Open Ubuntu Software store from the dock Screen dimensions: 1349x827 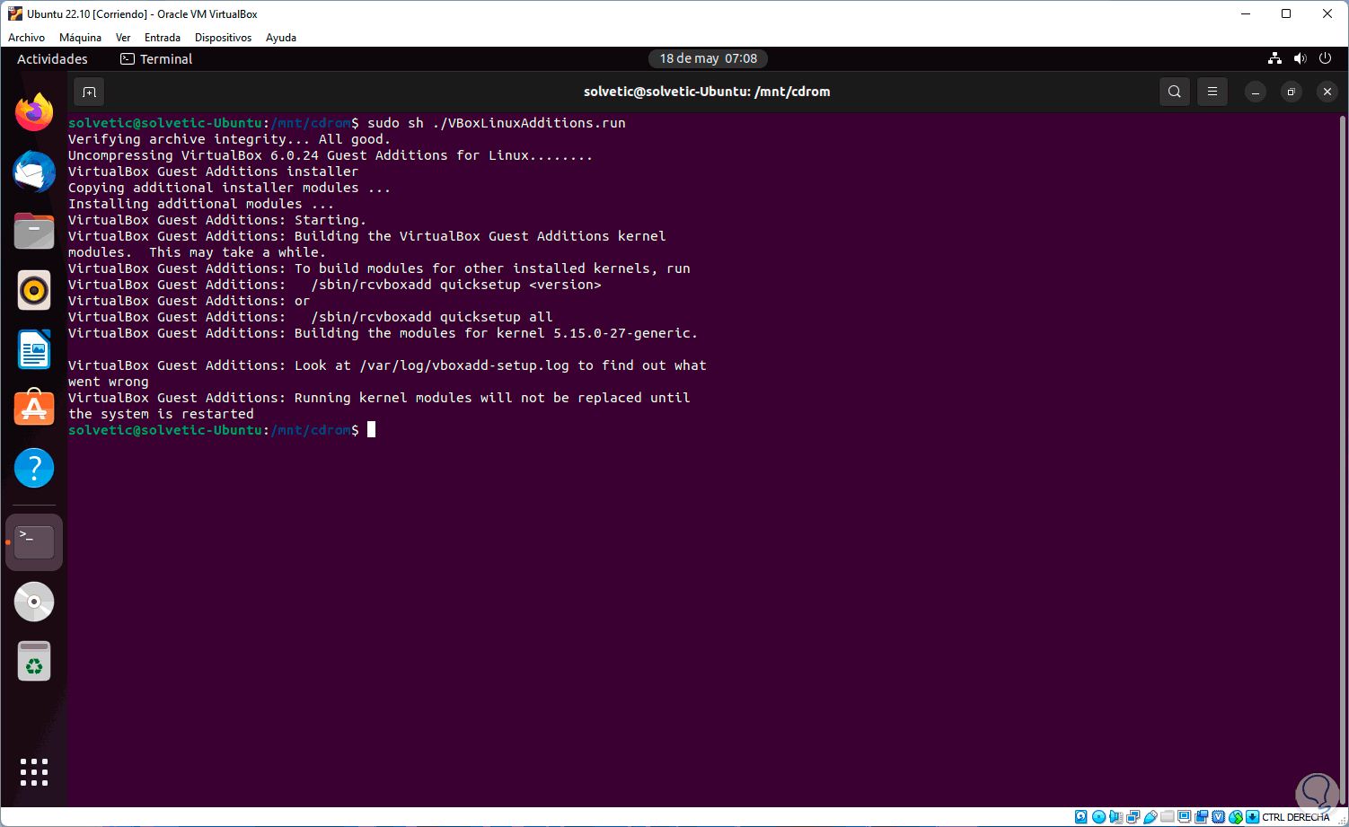(x=34, y=409)
